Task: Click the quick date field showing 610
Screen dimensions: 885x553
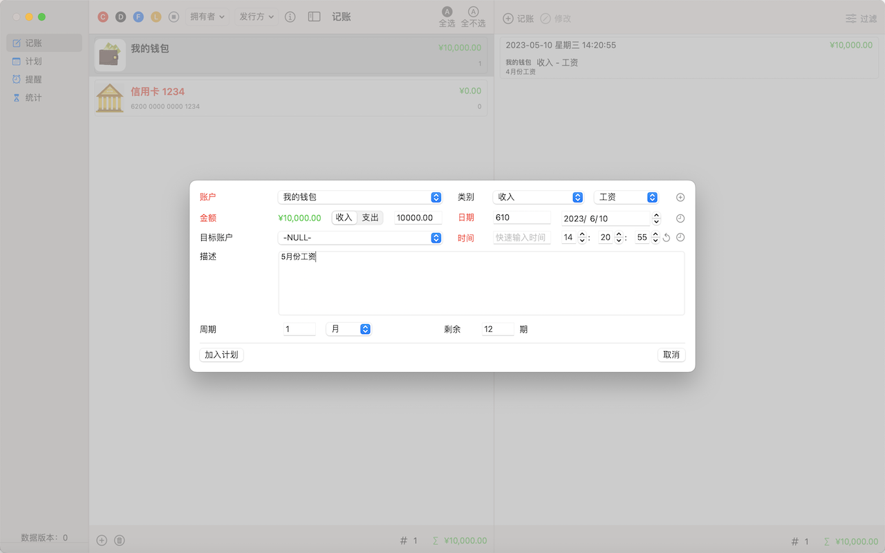Action: 522,218
